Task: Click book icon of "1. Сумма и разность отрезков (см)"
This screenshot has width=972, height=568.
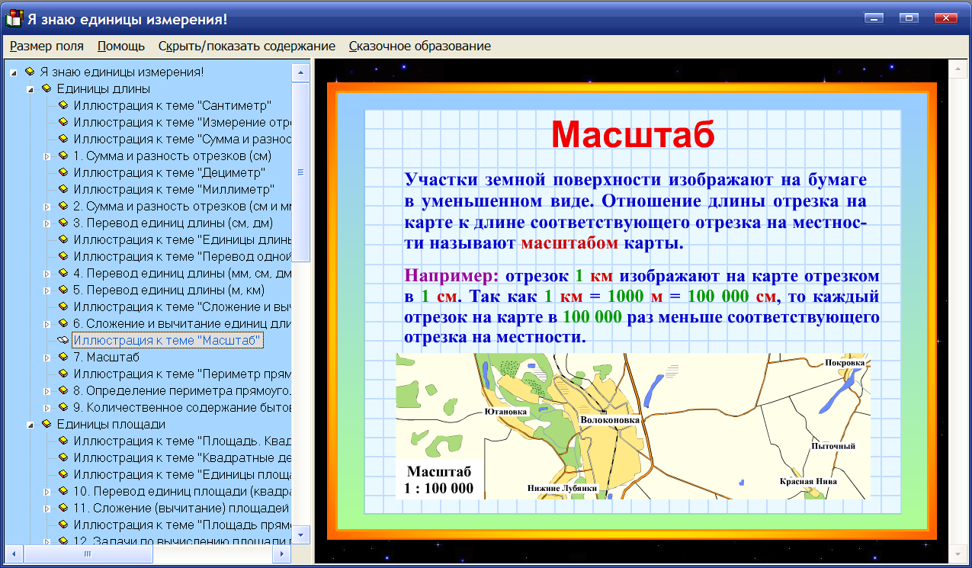Action: click(x=63, y=156)
